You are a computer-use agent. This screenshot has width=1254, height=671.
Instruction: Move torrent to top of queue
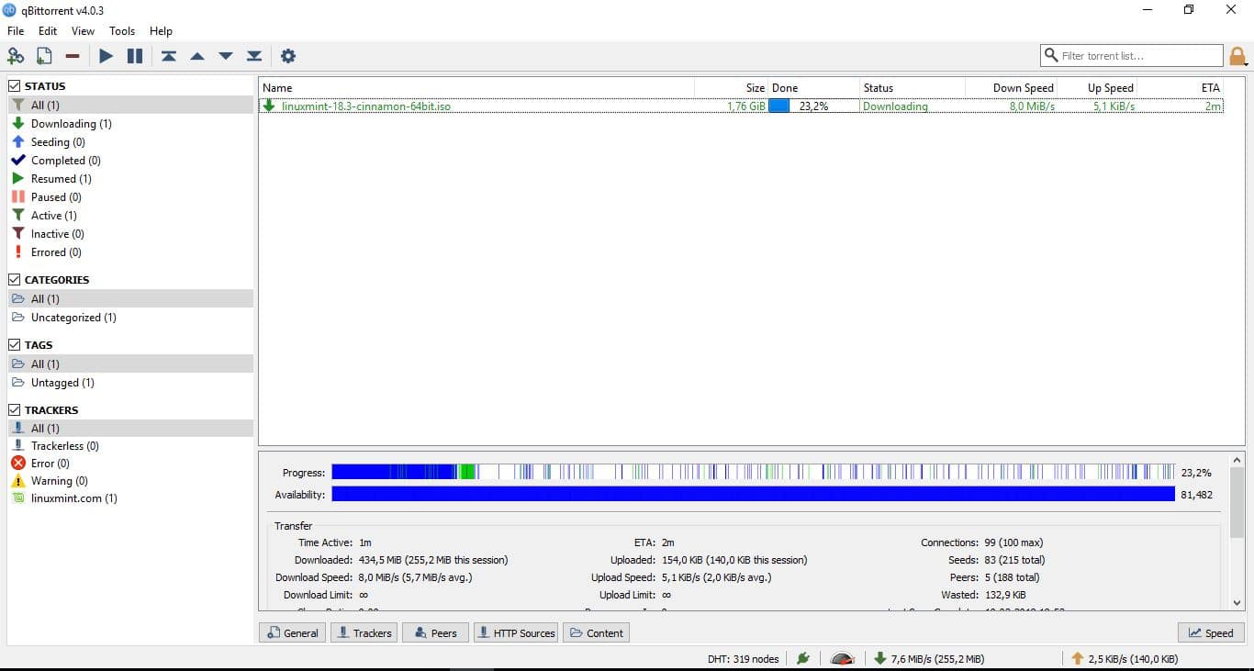pos(169,56)
